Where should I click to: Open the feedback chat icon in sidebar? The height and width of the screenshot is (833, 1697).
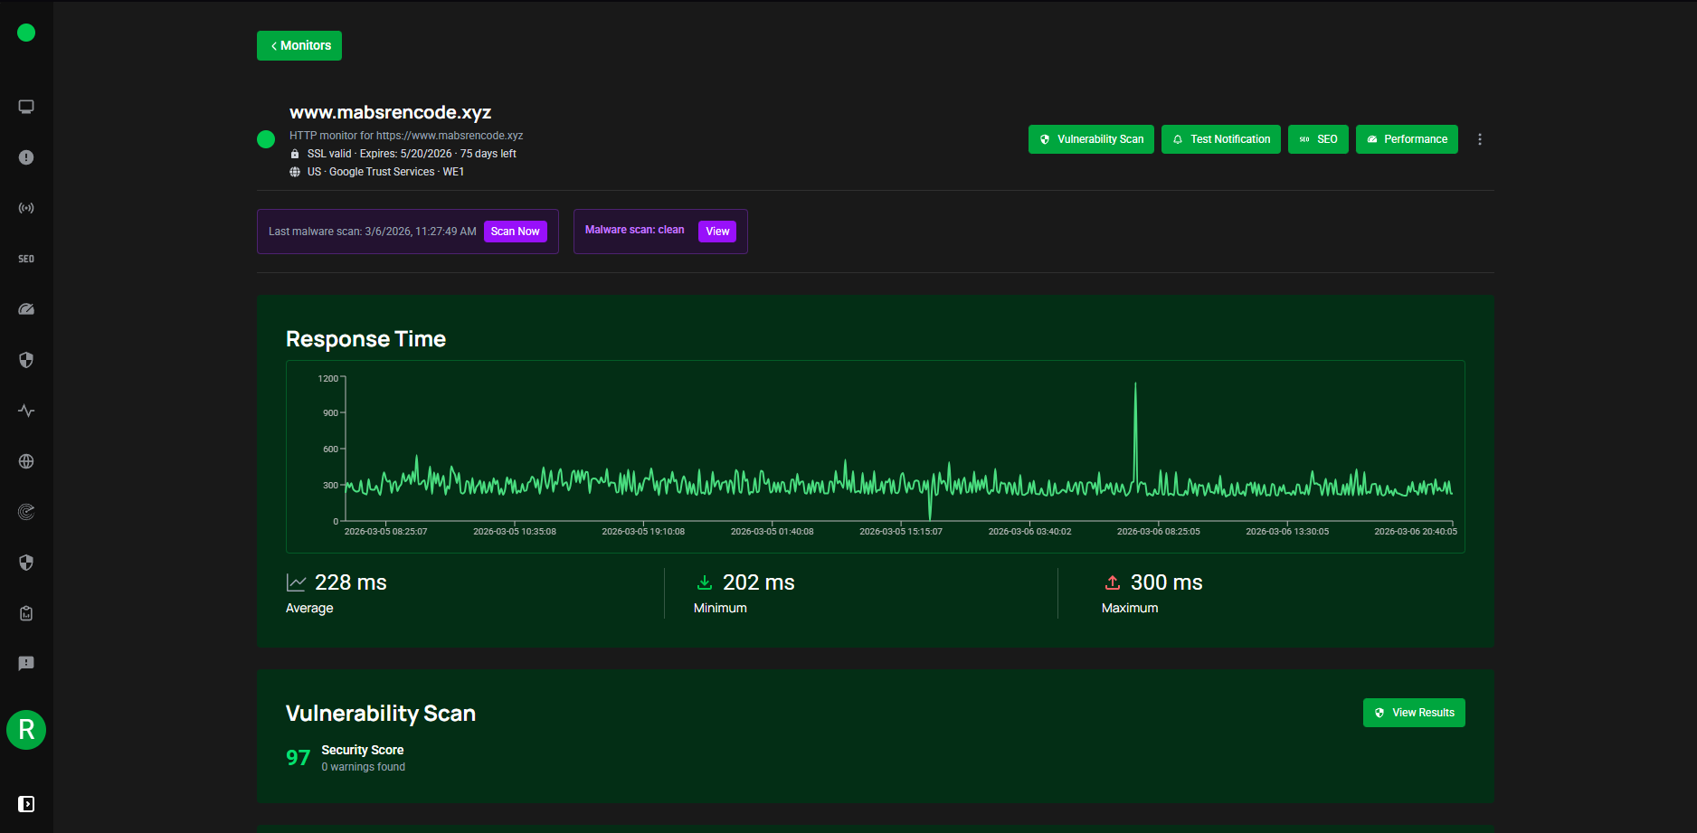26,663
